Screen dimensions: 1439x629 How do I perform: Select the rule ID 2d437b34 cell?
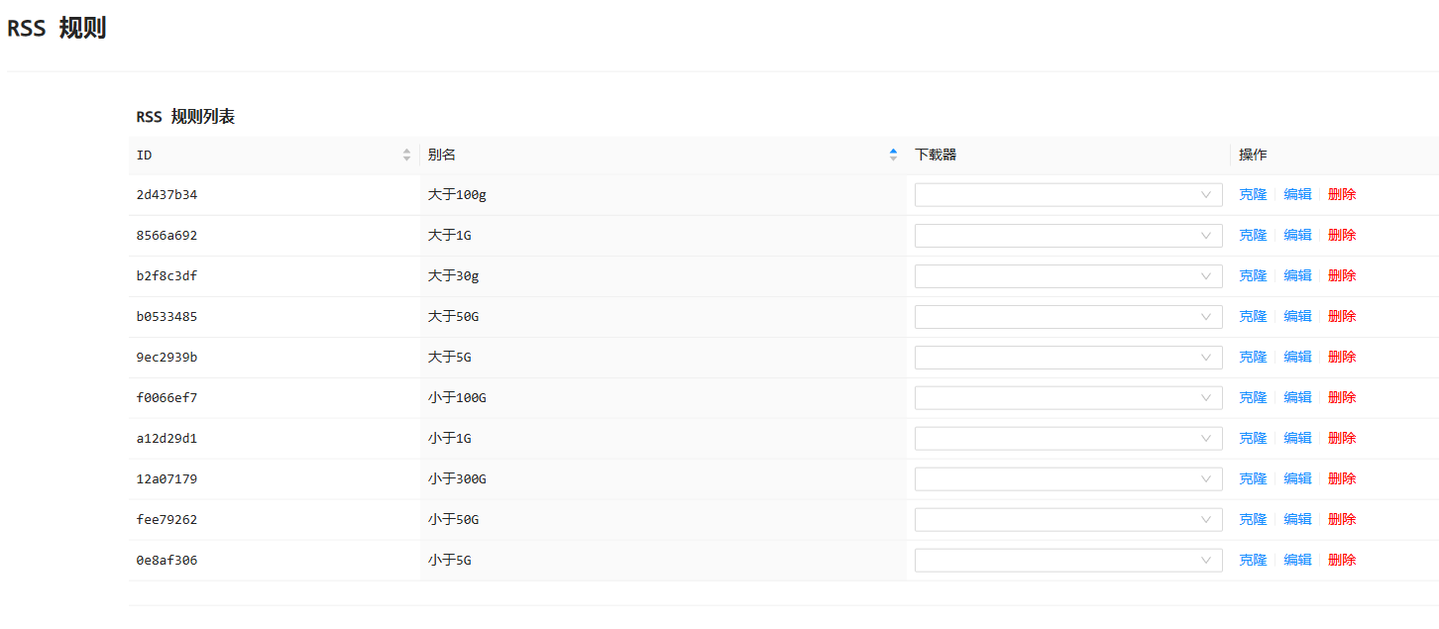[166, 195]
